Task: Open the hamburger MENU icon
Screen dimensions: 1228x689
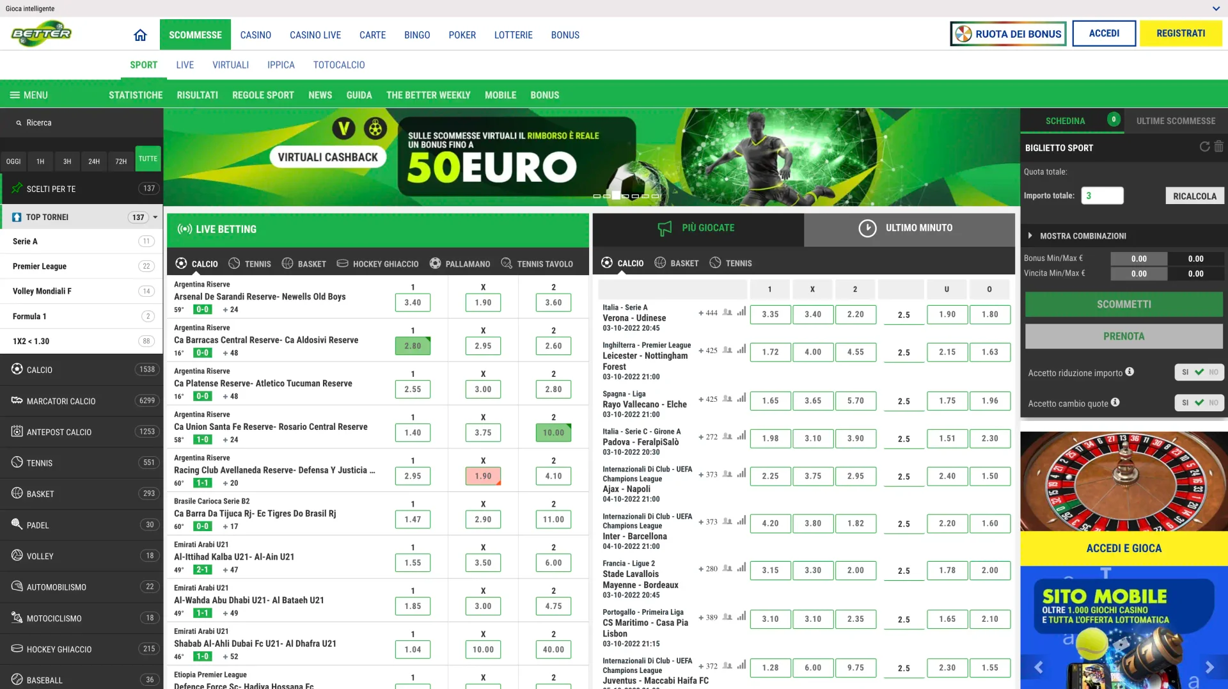Action: (15, 95)
